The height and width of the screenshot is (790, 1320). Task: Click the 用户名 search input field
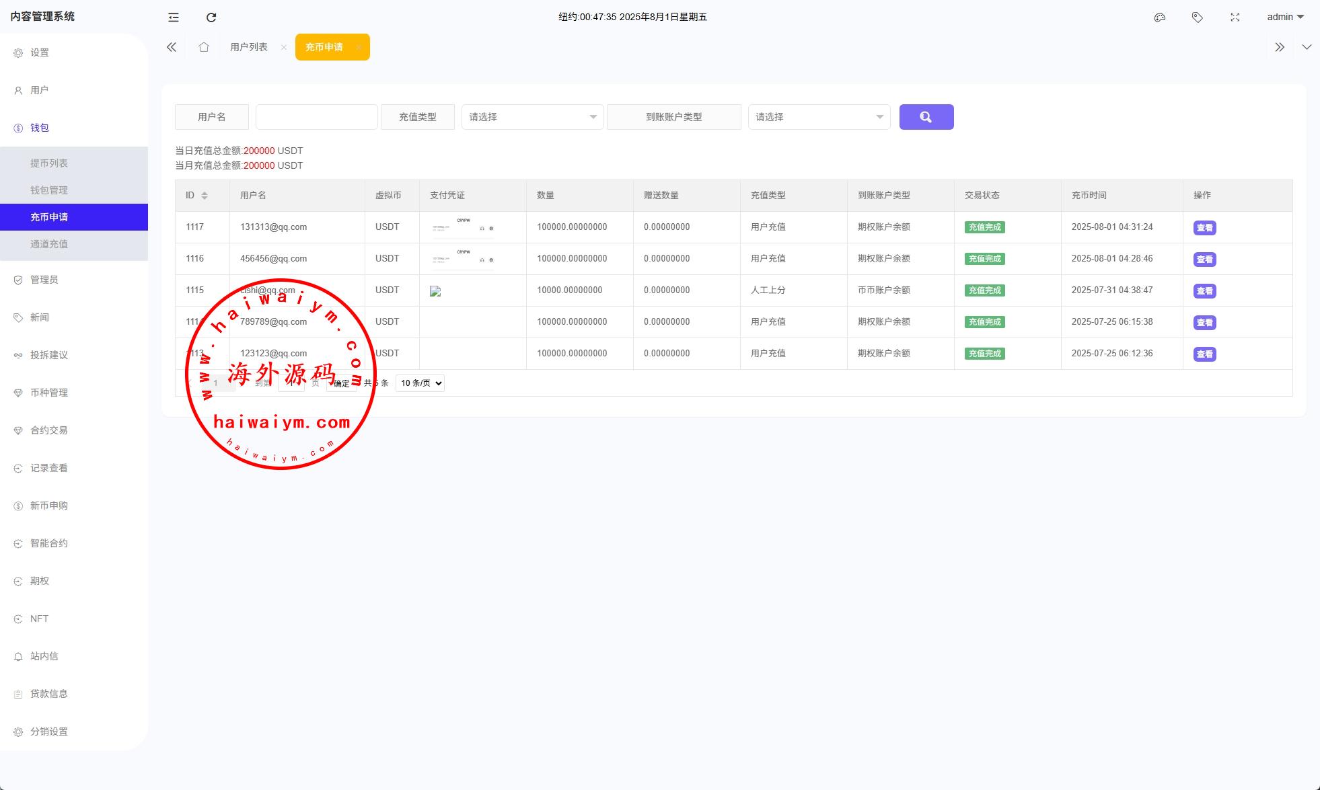pyautogui.click(x=316, y=117)
